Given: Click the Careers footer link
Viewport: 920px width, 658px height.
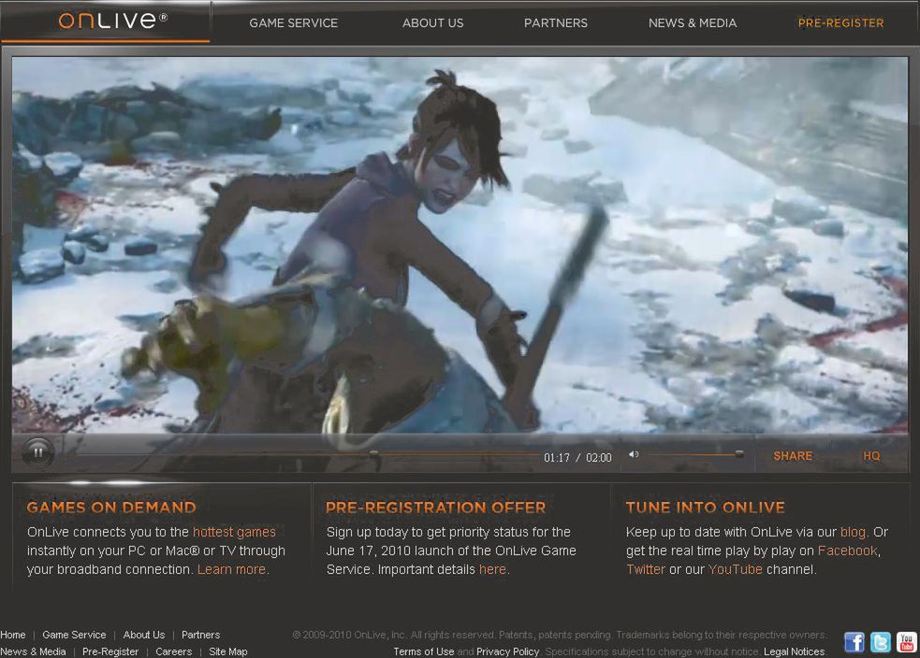Looking at the screenshot, I should pyautogui.click(x=174, y=651).
